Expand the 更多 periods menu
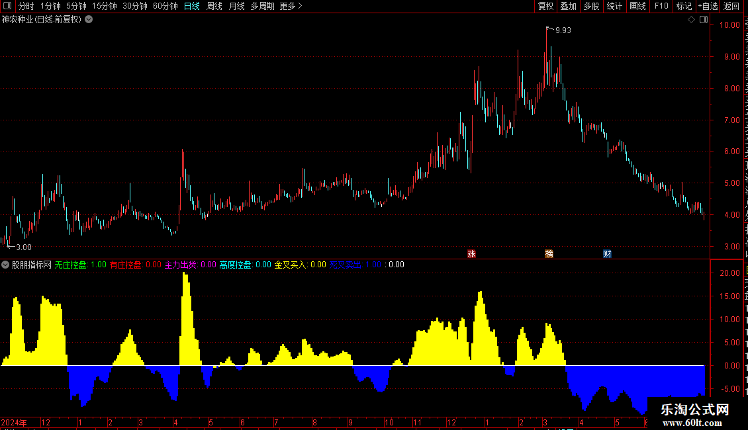The width and height of the screenshot is (748, 430). (x=291, y=6)
